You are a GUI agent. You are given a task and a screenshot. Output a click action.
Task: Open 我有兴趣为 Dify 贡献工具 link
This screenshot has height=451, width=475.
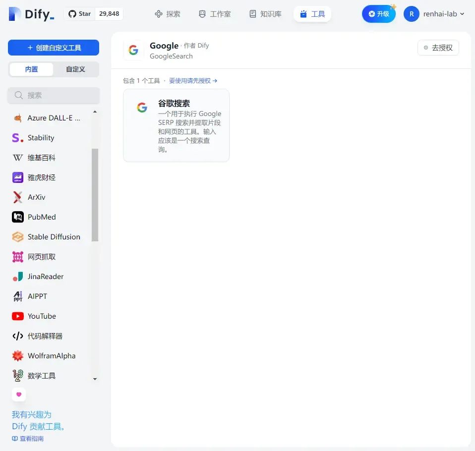38,420
